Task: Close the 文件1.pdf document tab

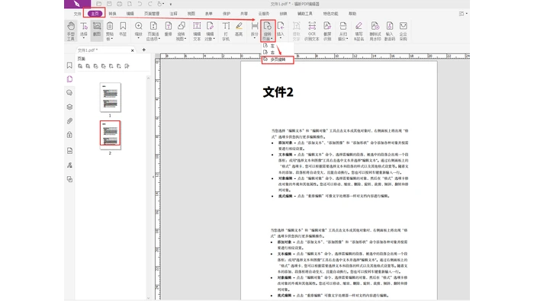Action: click(133, 50)
